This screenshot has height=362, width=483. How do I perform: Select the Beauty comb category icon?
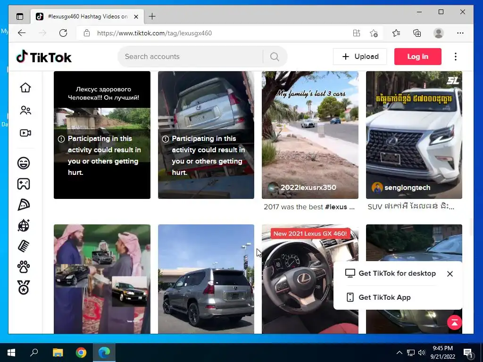(24, 246)
